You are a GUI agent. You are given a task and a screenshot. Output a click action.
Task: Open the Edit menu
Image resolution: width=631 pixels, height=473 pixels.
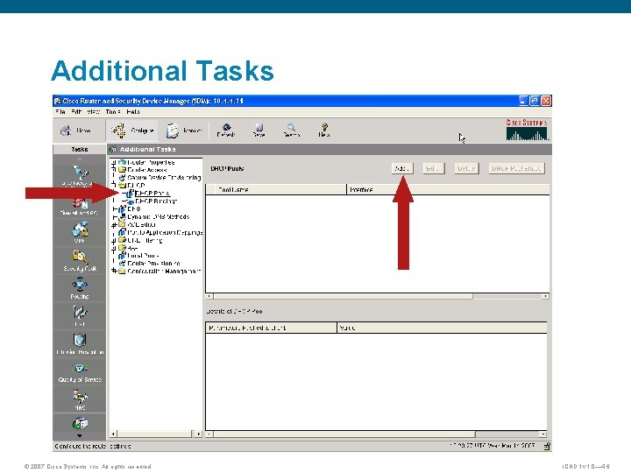[x=76, y=112]
